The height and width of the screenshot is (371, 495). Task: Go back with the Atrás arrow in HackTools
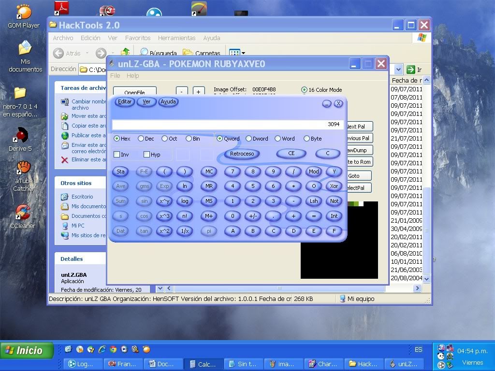[58, 53]
